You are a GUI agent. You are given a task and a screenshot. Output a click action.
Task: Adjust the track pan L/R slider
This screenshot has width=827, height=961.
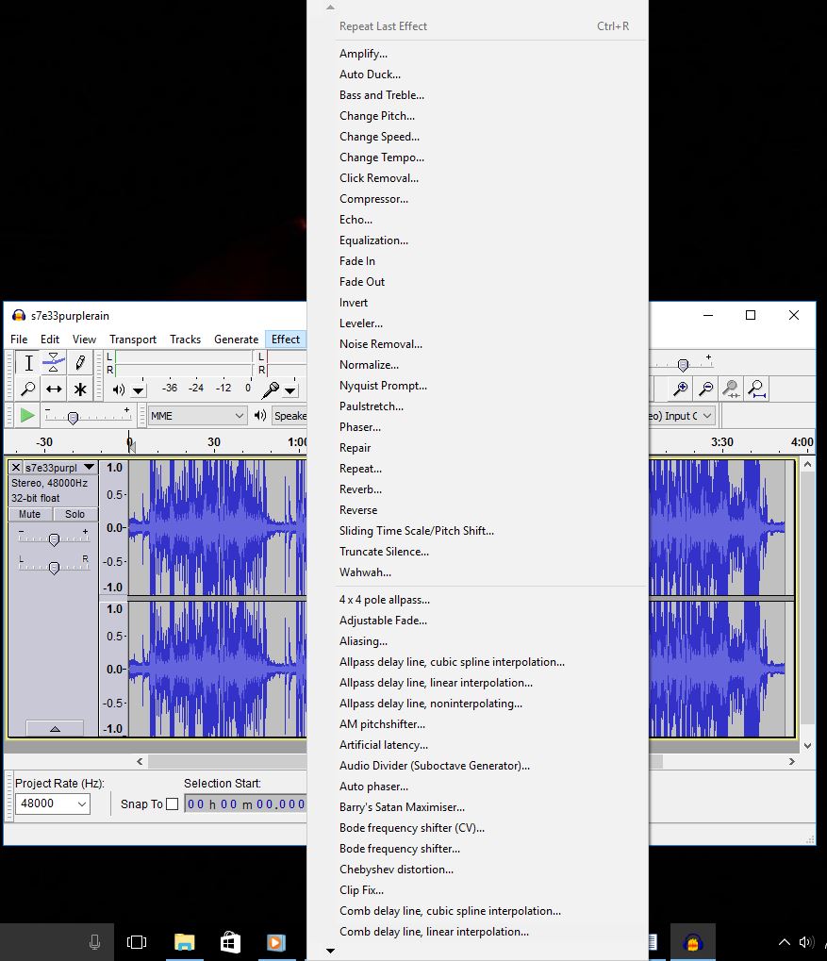pyautogui.click(x=54, y=567)
